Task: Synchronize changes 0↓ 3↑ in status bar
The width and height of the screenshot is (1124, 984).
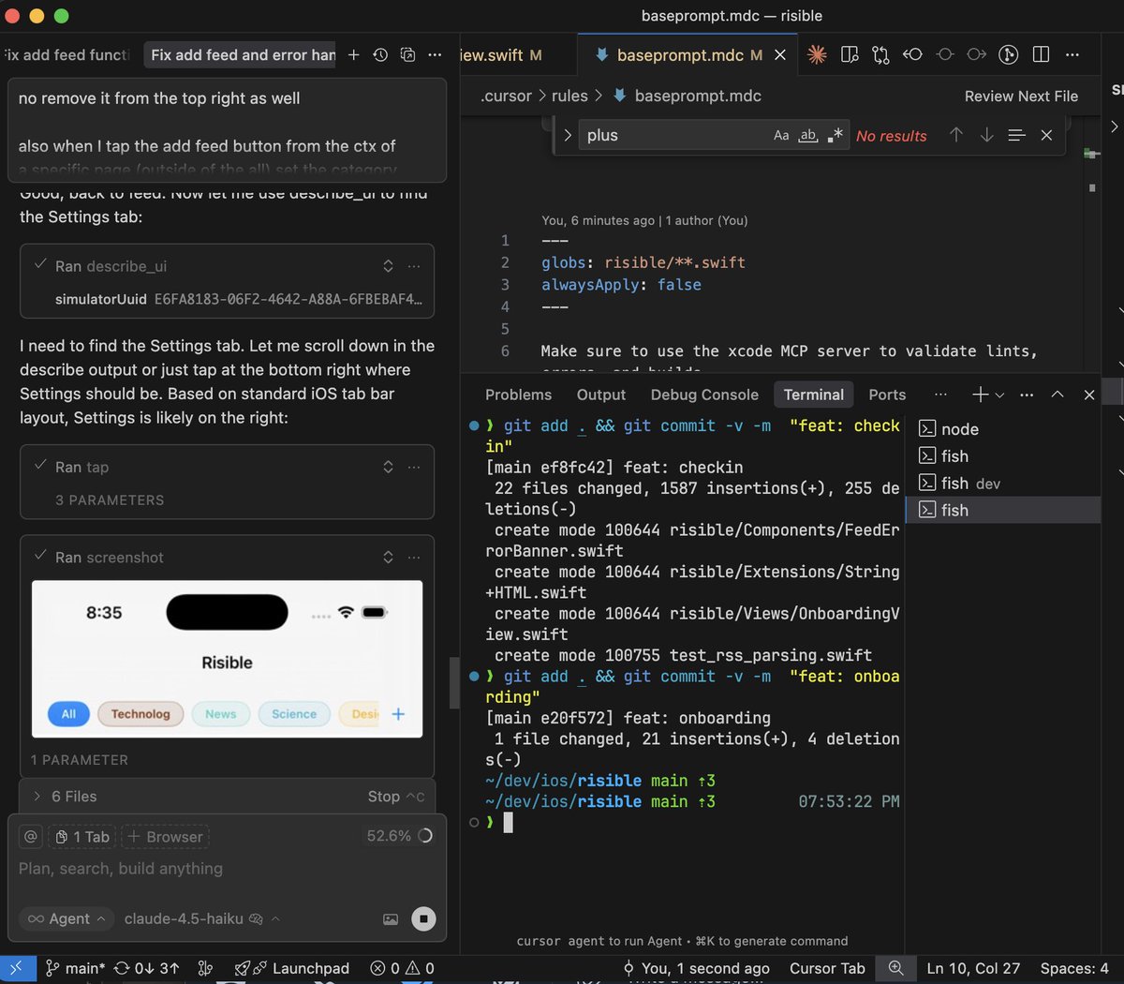Action: [146, 968]
